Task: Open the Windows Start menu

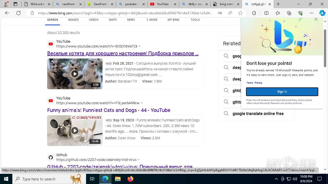Action: click(x=6, y=179)
